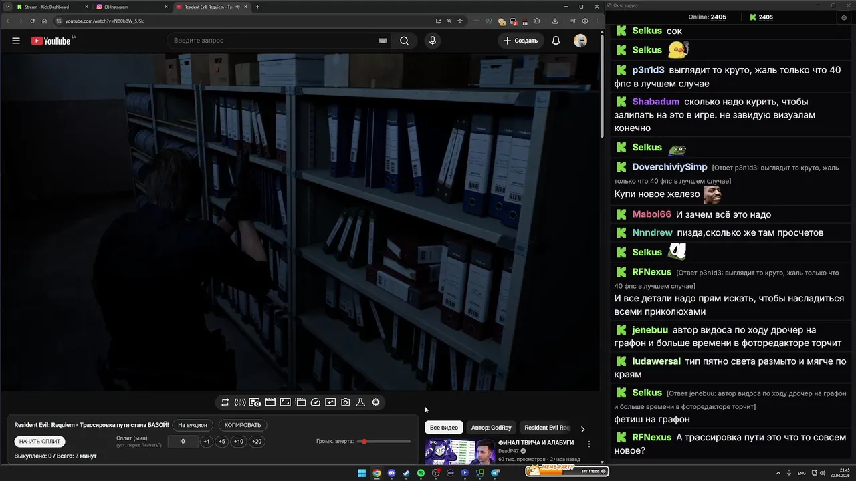This screenshot has width=856, height=481.
Task: Mute the YouTube tab via its speaker icon
Action: click(237, 7)
